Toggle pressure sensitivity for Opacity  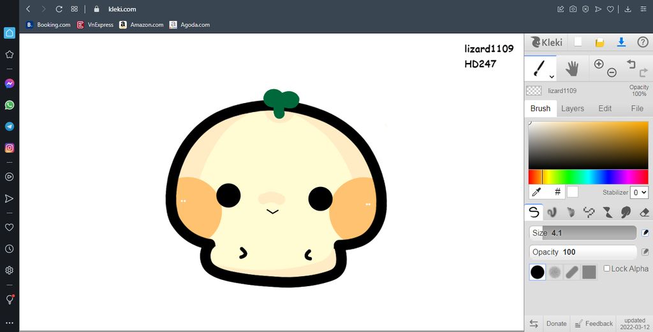click(x=645, y=252)
